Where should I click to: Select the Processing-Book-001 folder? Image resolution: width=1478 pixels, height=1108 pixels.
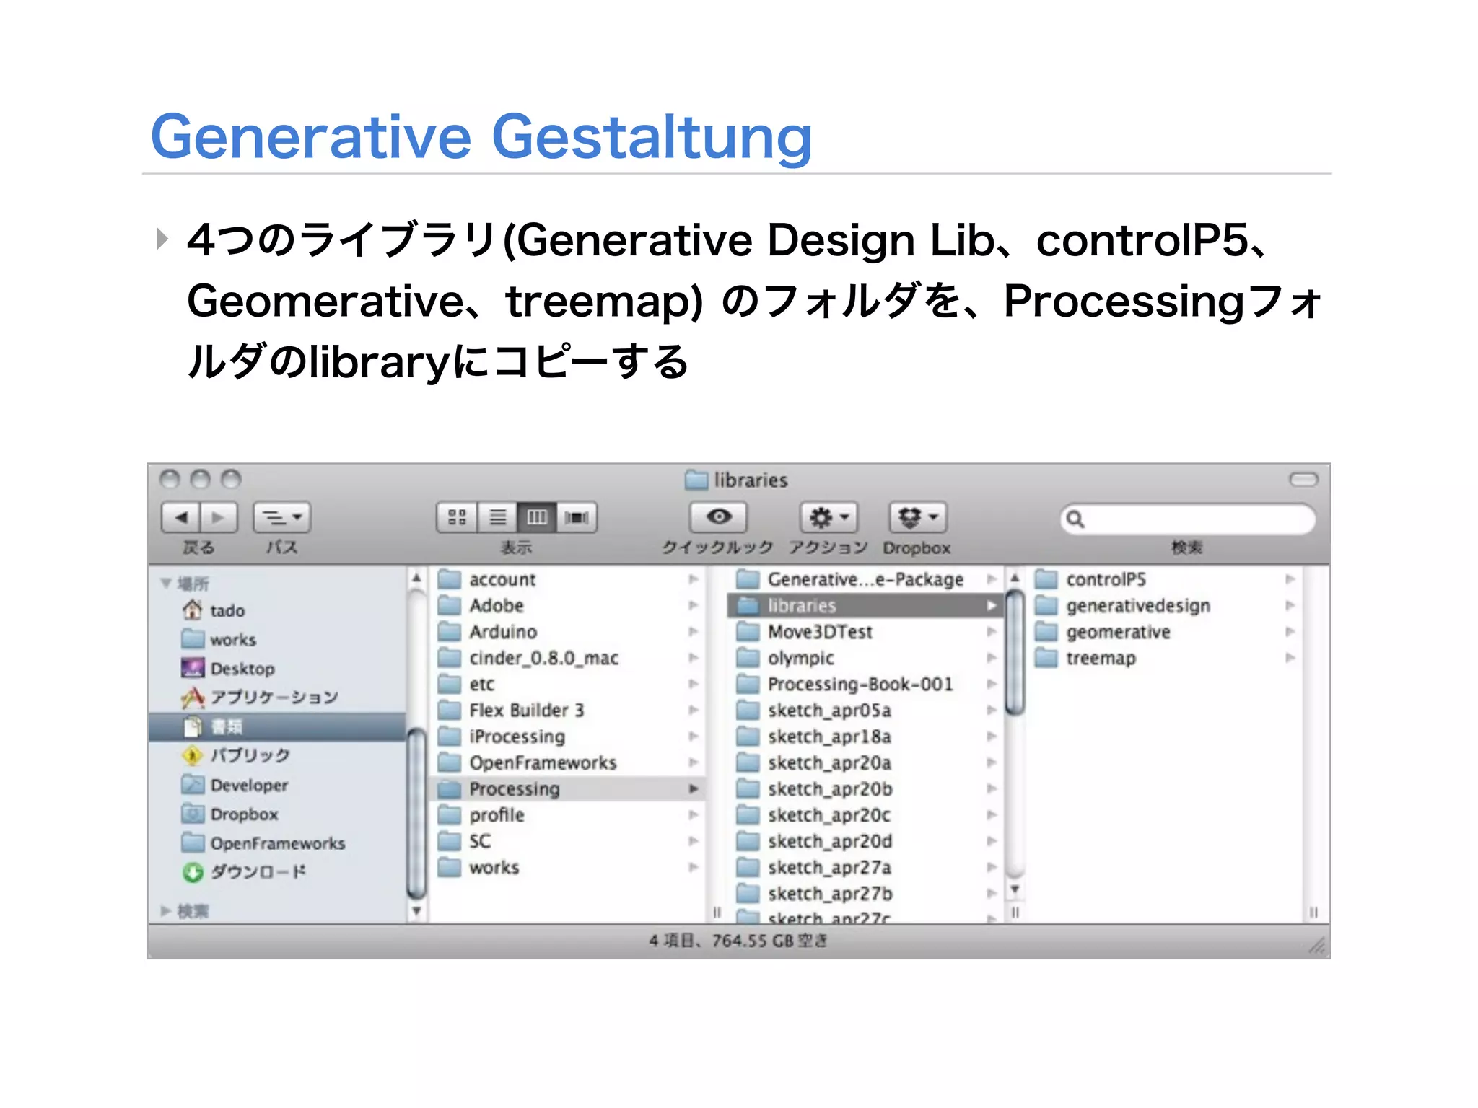[865, 684]
